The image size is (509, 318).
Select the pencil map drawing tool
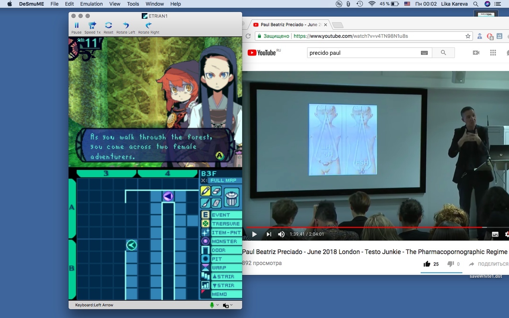(x=205, y=191)
